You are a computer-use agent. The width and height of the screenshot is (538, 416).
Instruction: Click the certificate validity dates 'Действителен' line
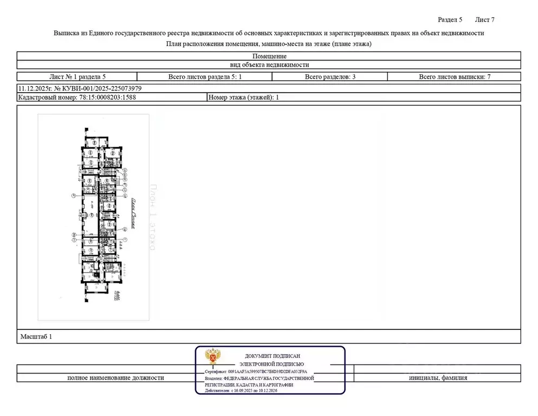tap(241, 391)
